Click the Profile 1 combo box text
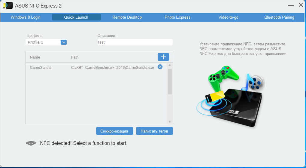 point(35,42)
